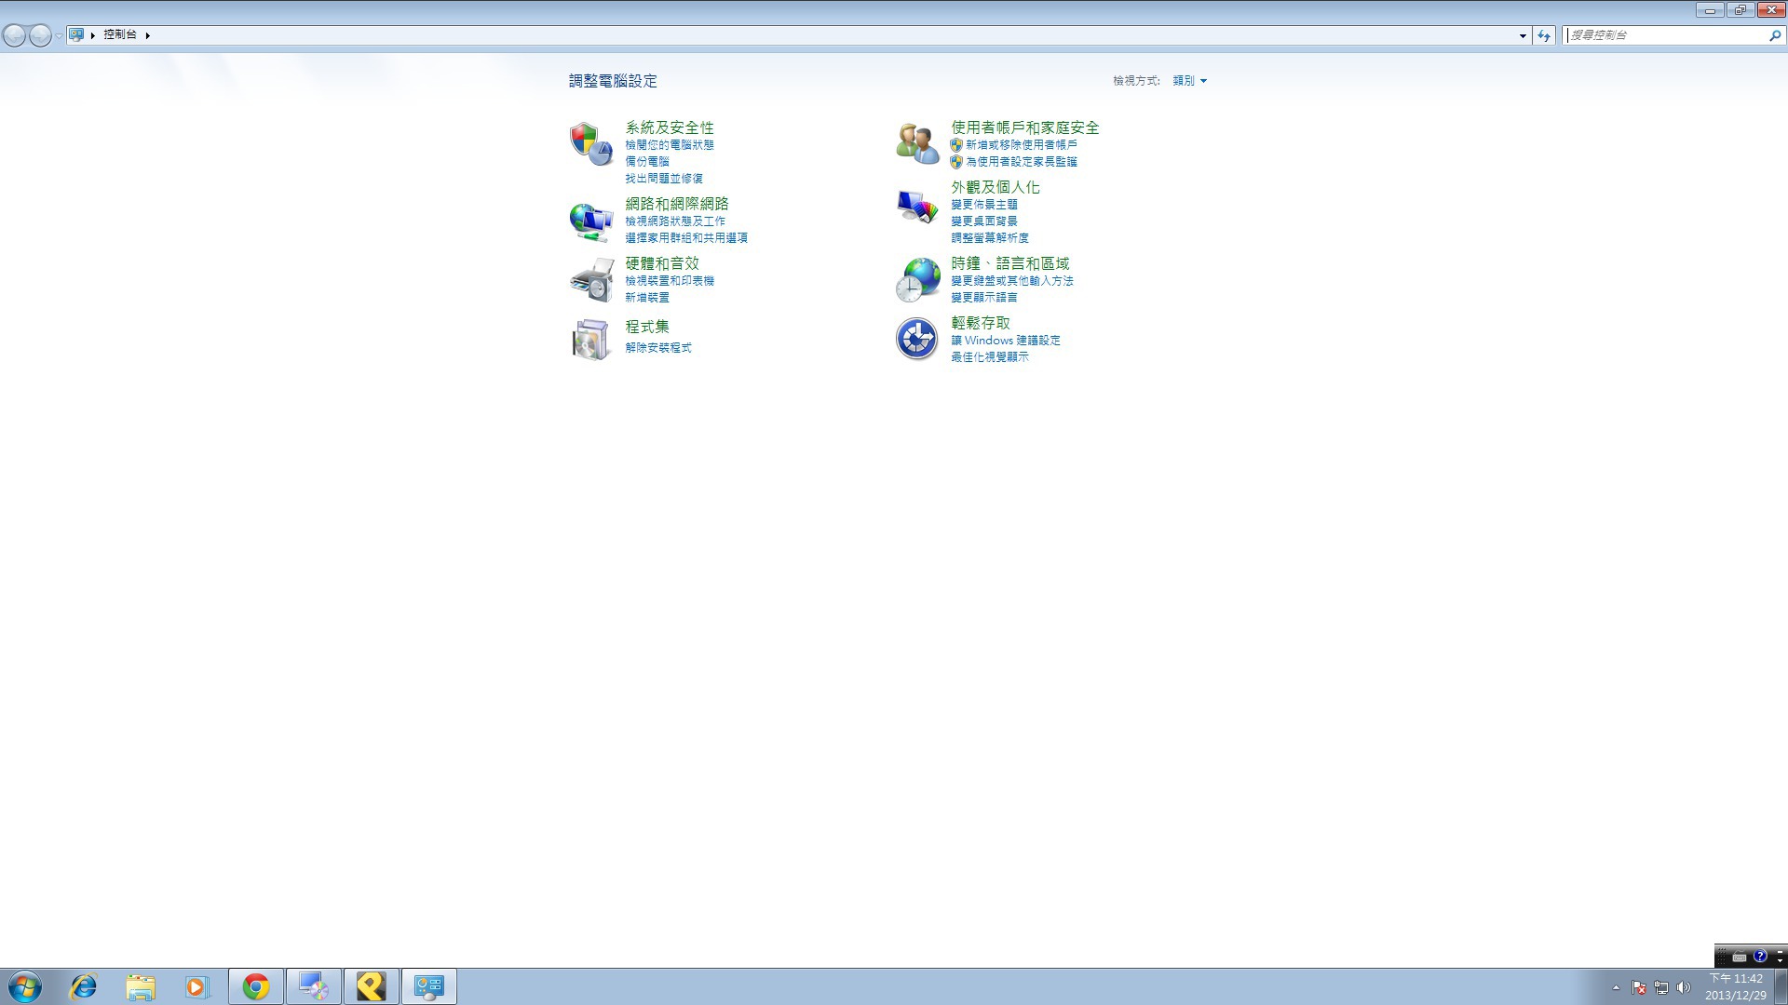Expand the address bar history dropdown arrow
The width and height of the screenshot is (1788, 1005).
pos(1523,35)
